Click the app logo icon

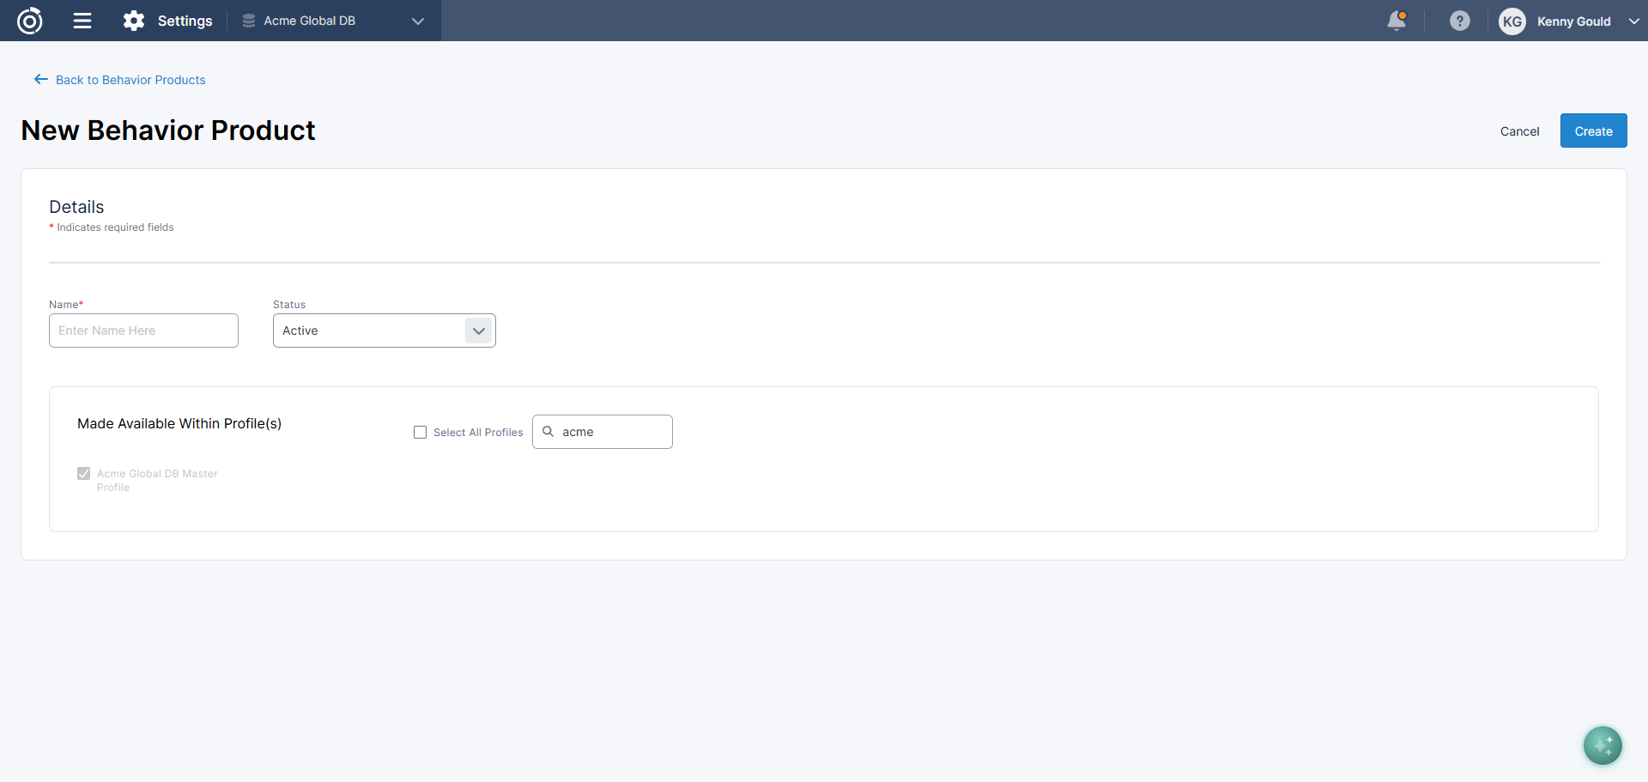click(x=30, y=21)
